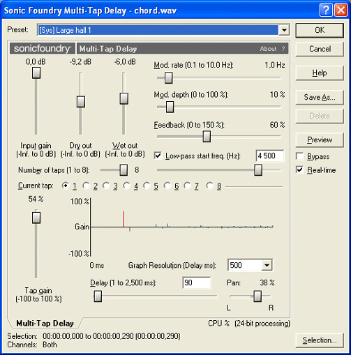This screenshot has height=355, width=351.
Task: Open Help for this effect
Action: (320, 73)
